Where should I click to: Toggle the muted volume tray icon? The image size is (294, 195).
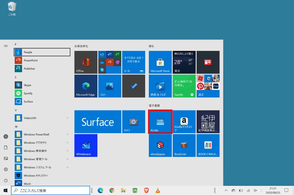255,191
